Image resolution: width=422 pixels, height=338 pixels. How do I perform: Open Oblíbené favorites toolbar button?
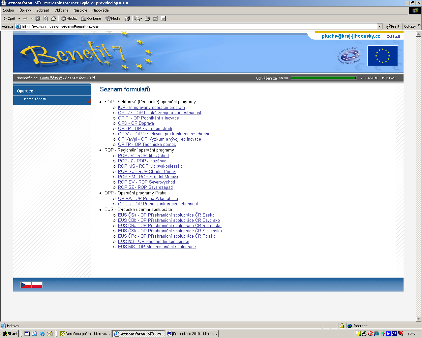coord(91,18)
